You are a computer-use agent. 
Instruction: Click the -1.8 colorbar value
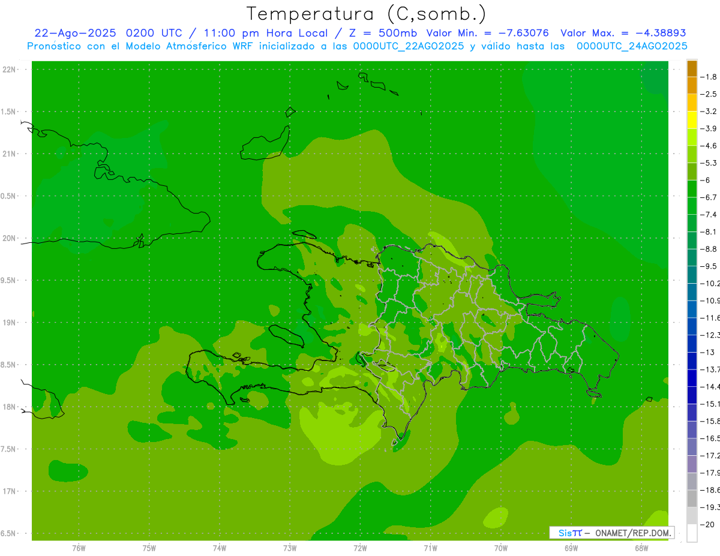pyautogui.click(x=709, y=77)
